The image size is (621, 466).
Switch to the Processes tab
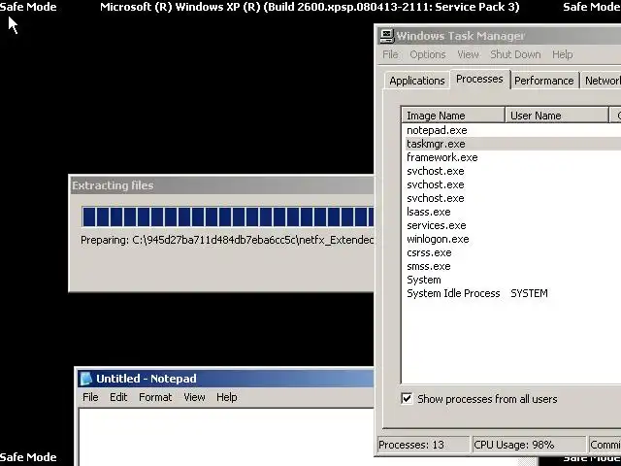coord(479,80)
